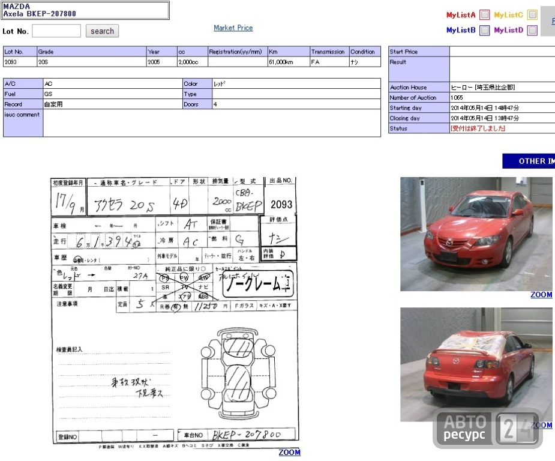Open the Market Price link

pos(233,28)
